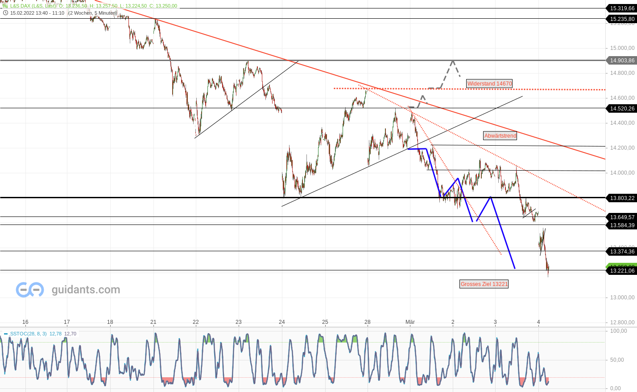
Task: Click the 15.319,66 price tag on the right axis
Action: click(622, 8)
